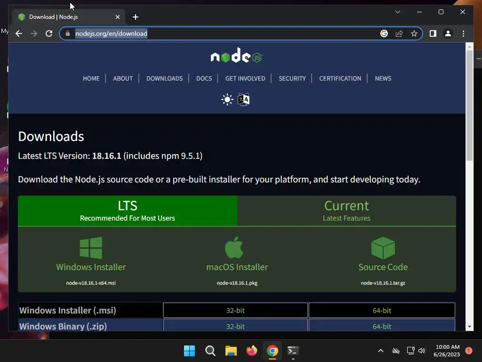
Task: Click the Node.js logo in header
Action: [237, 56]
